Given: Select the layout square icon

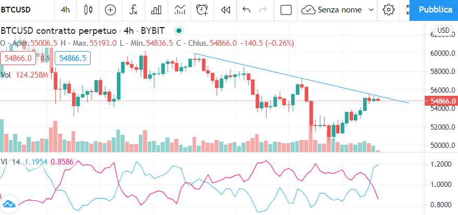Looking at the screenshot, I should coord(286,10).
